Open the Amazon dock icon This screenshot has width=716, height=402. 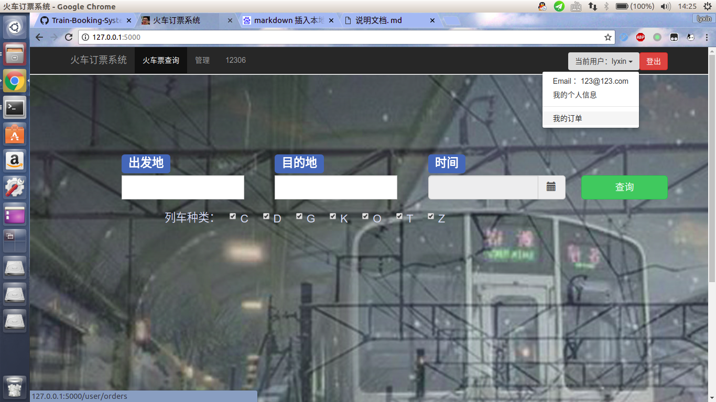[x=15, y=161]
